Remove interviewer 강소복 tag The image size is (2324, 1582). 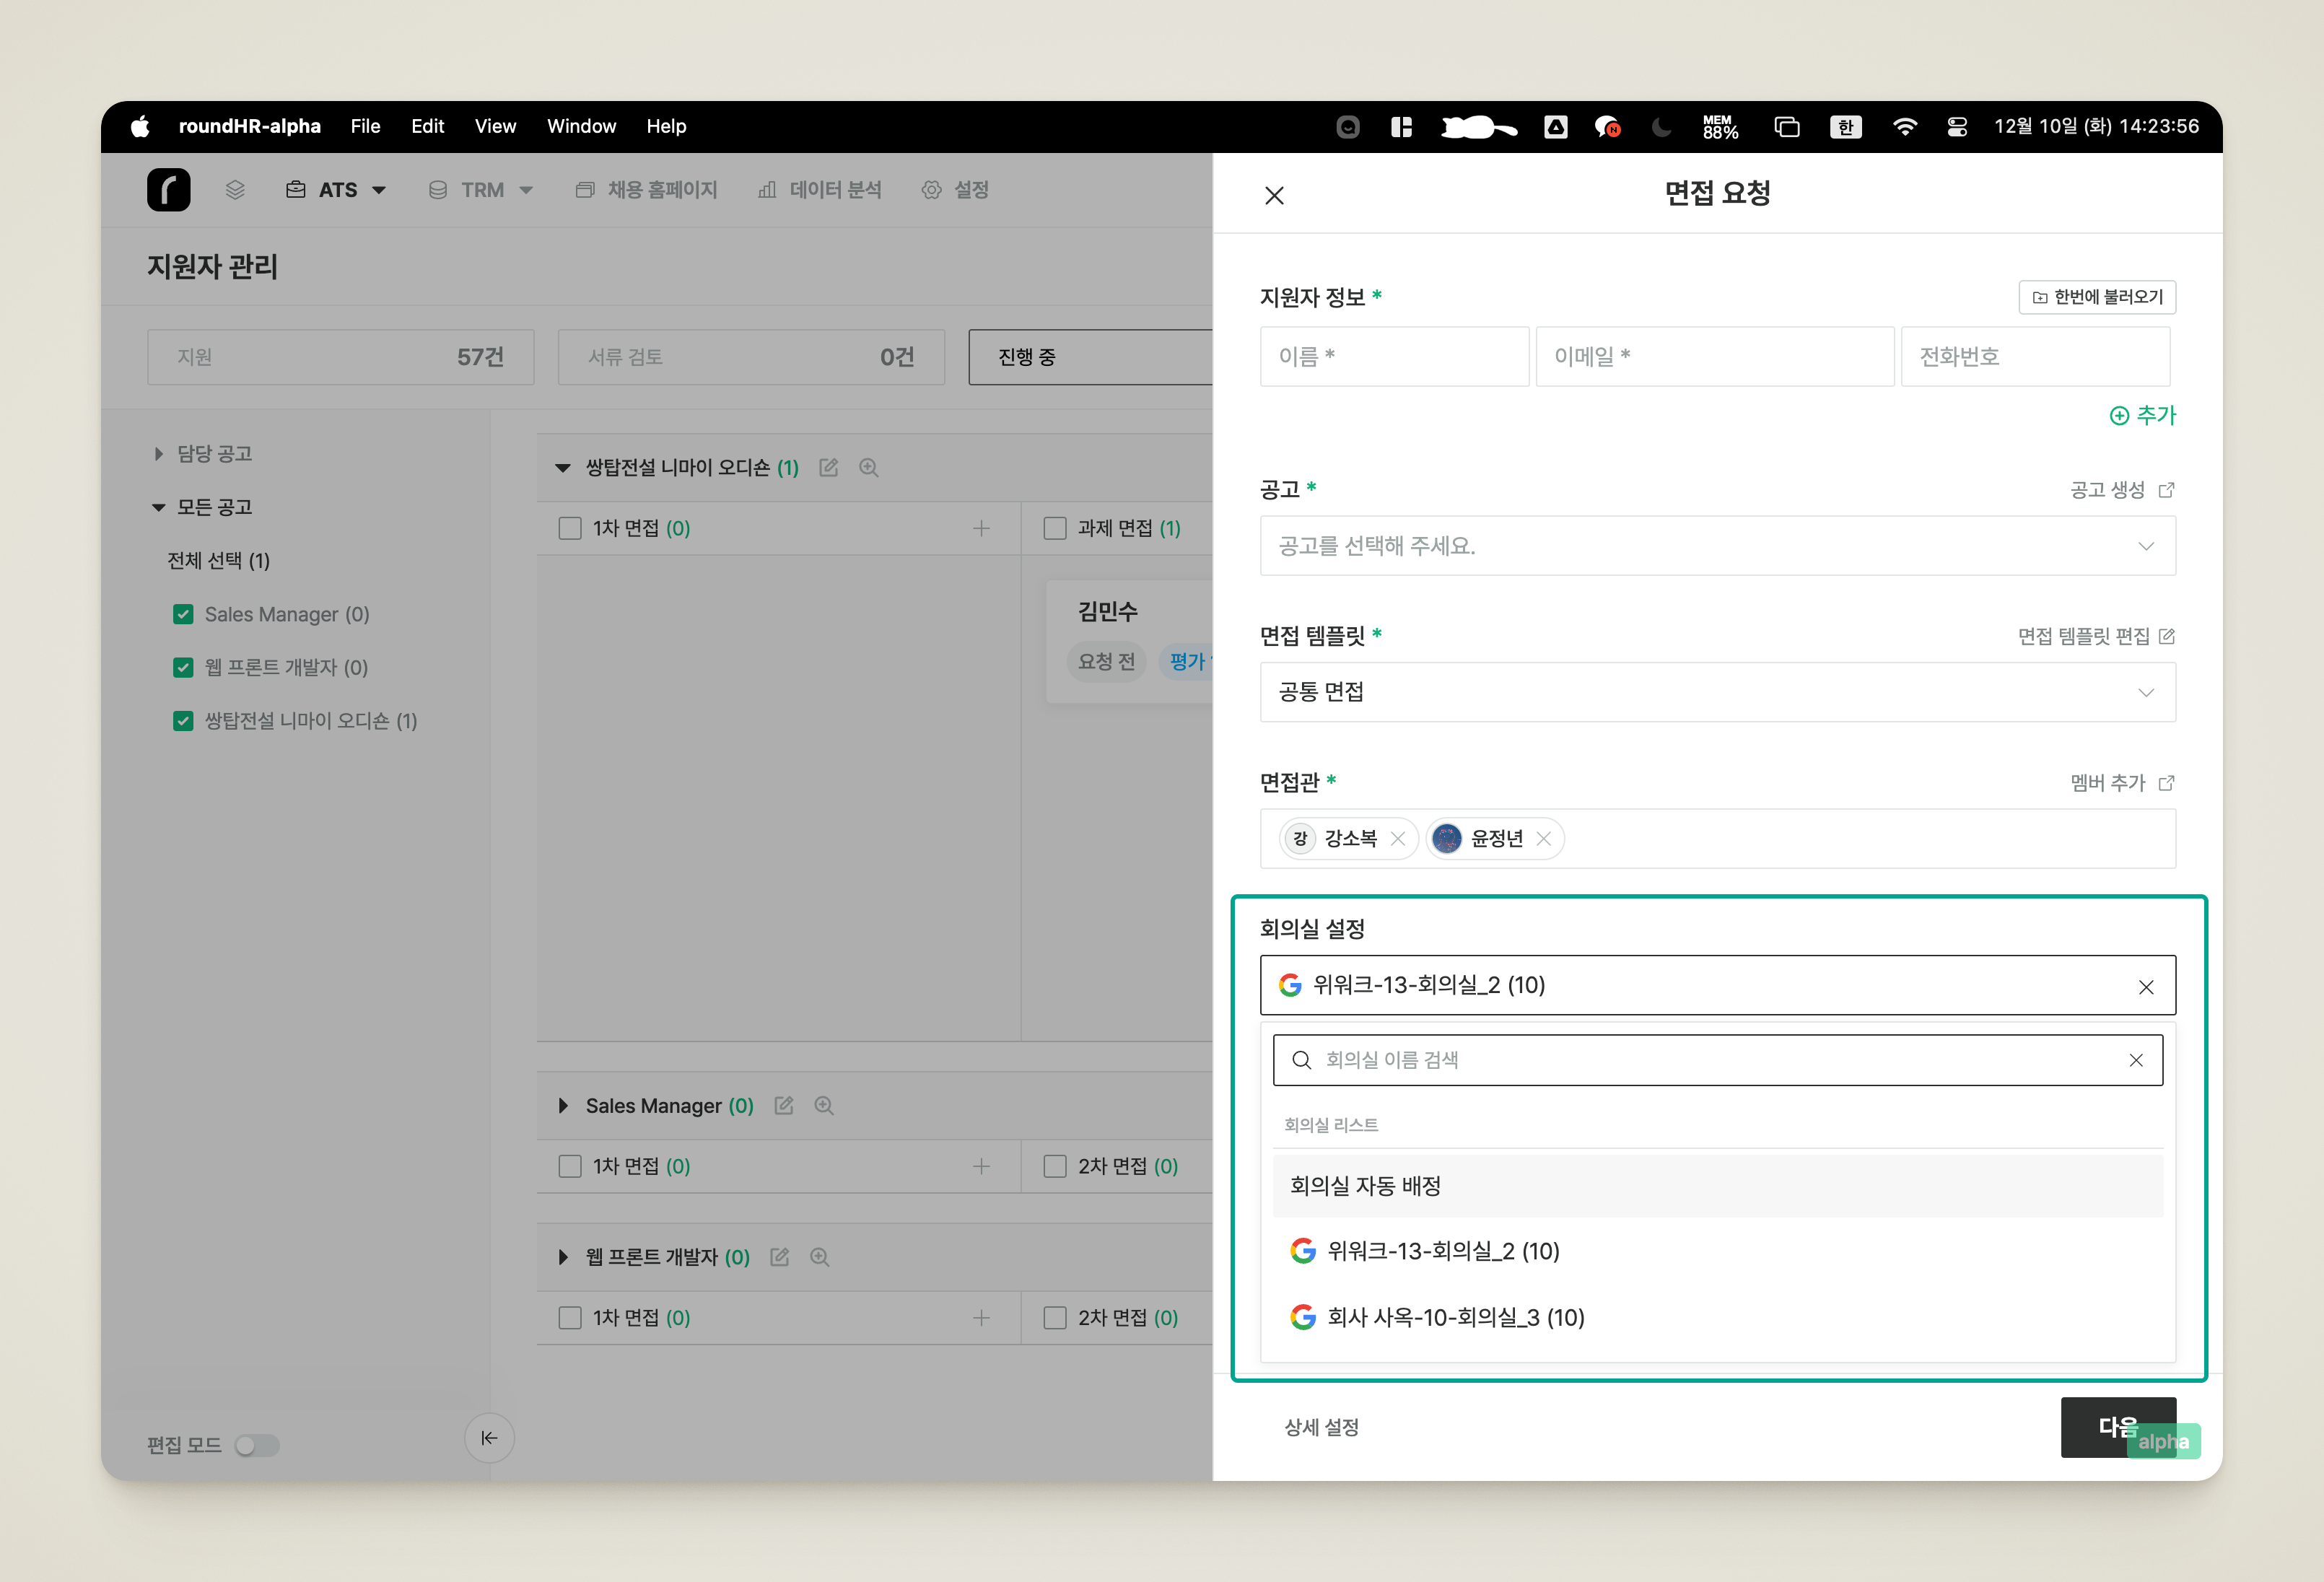(1397, 839)
